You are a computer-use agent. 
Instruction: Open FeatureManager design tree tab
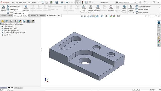2,21
